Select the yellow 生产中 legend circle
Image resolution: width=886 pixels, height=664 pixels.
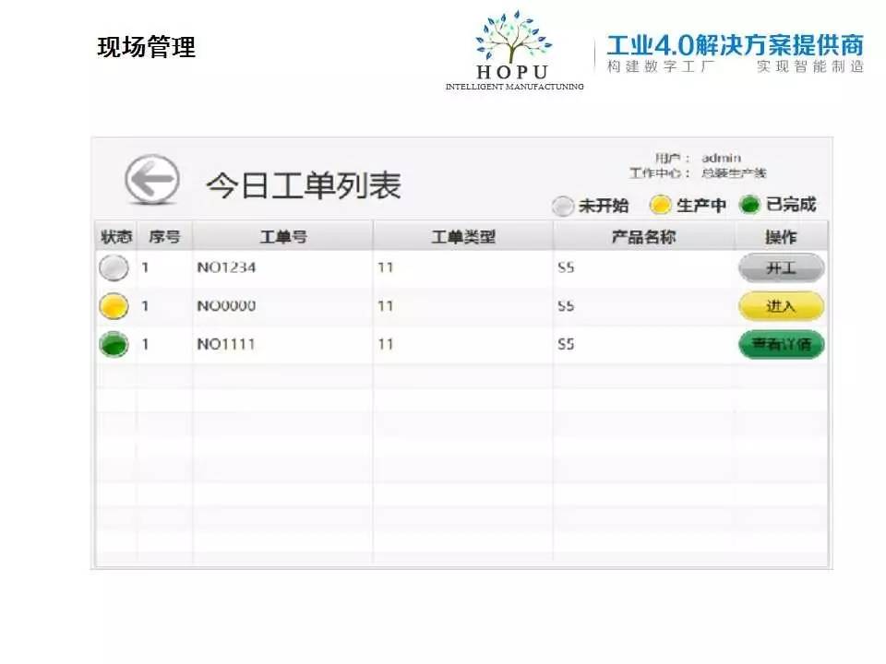point(661,206)
